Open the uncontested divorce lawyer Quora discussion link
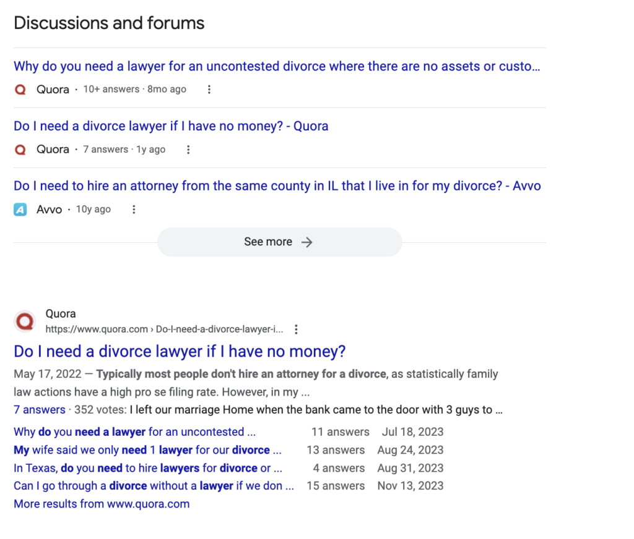The image size is (634, 539). point(277,66)
